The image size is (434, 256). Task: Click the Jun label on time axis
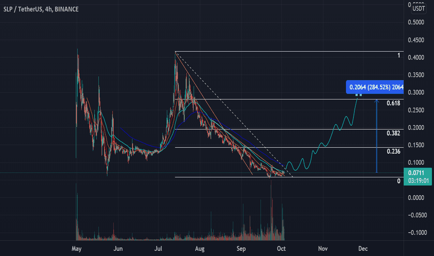[x=118, y=249]
